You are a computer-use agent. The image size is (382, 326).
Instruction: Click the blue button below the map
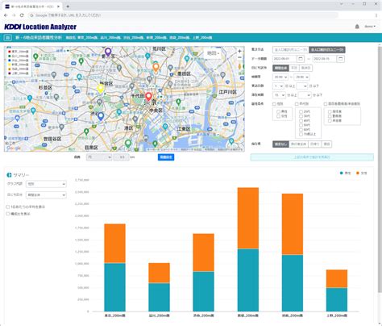click(166, 157)
